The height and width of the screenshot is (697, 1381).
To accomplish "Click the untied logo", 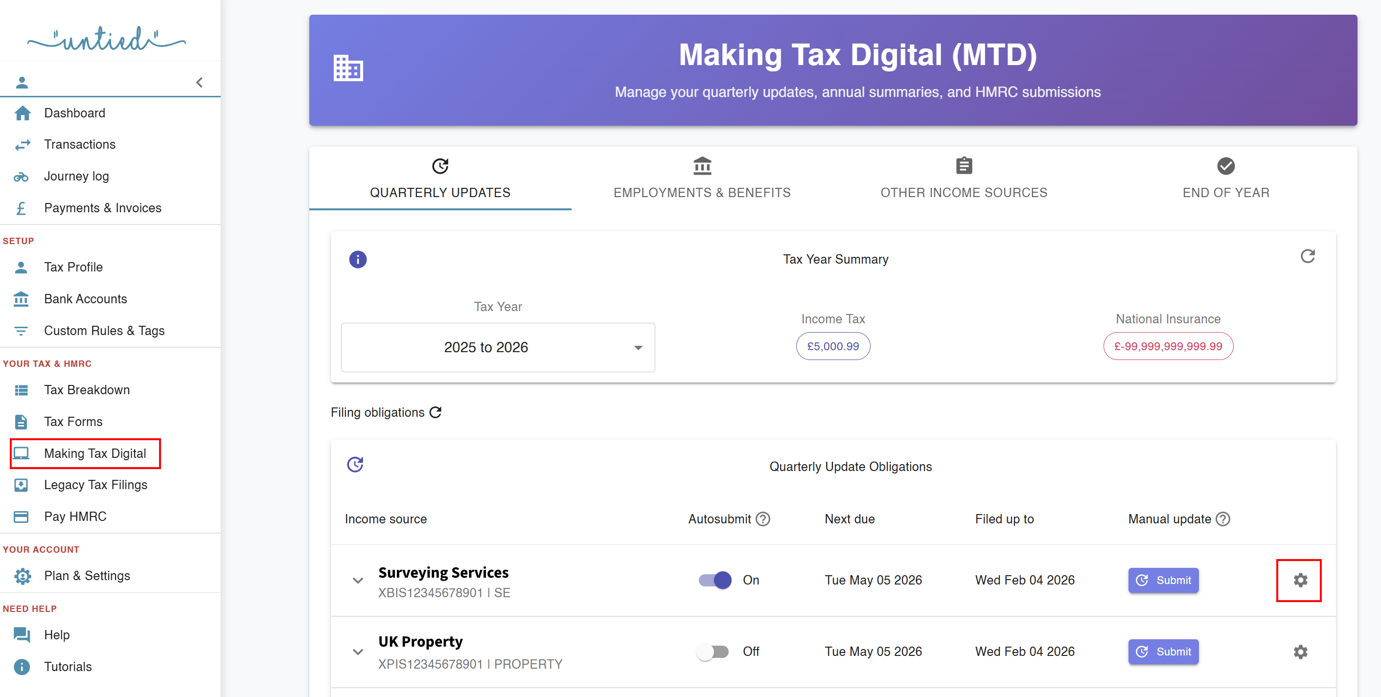I will click(107, 38).
